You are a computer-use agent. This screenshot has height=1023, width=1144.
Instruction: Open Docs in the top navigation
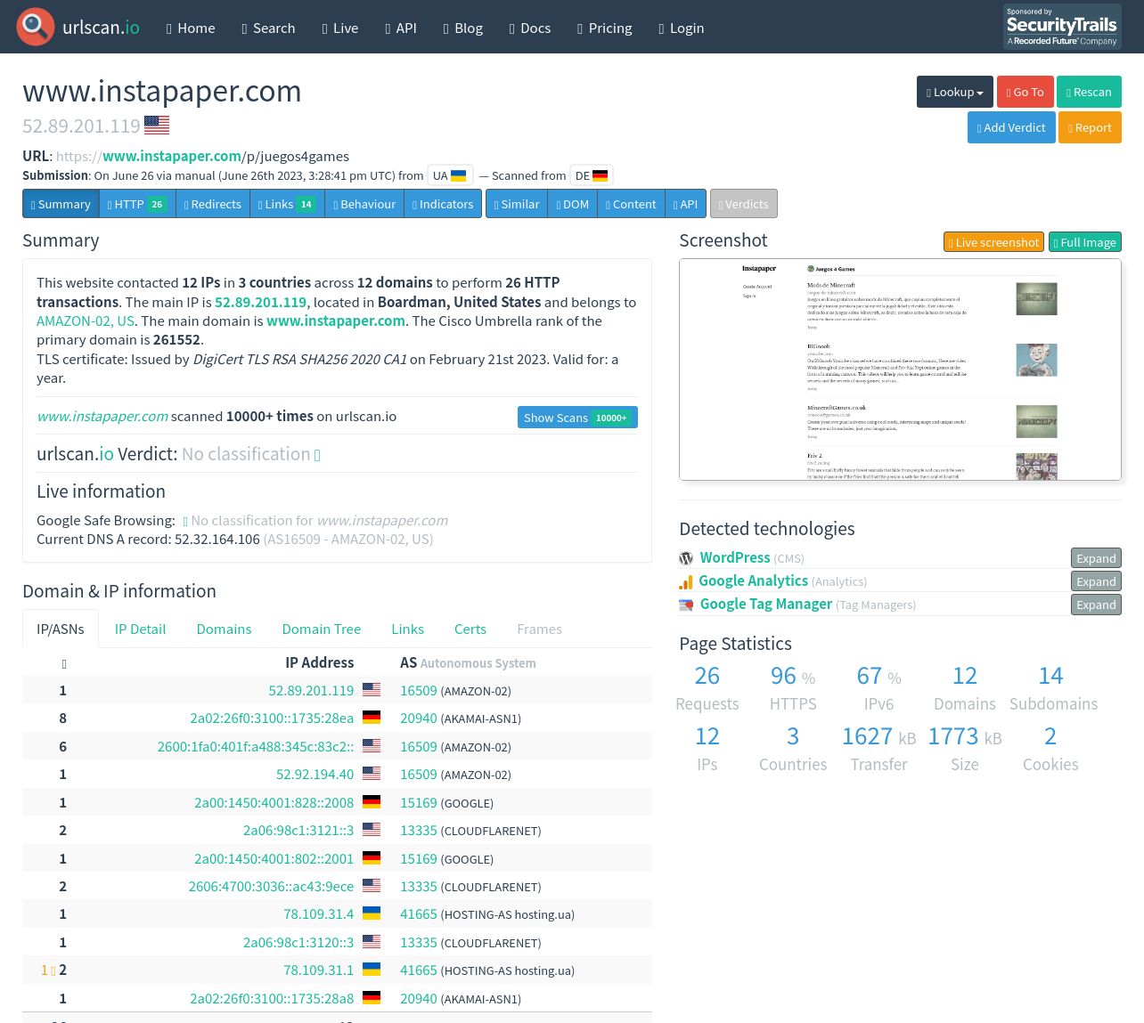pyautogui.click(x=530, y=28)
